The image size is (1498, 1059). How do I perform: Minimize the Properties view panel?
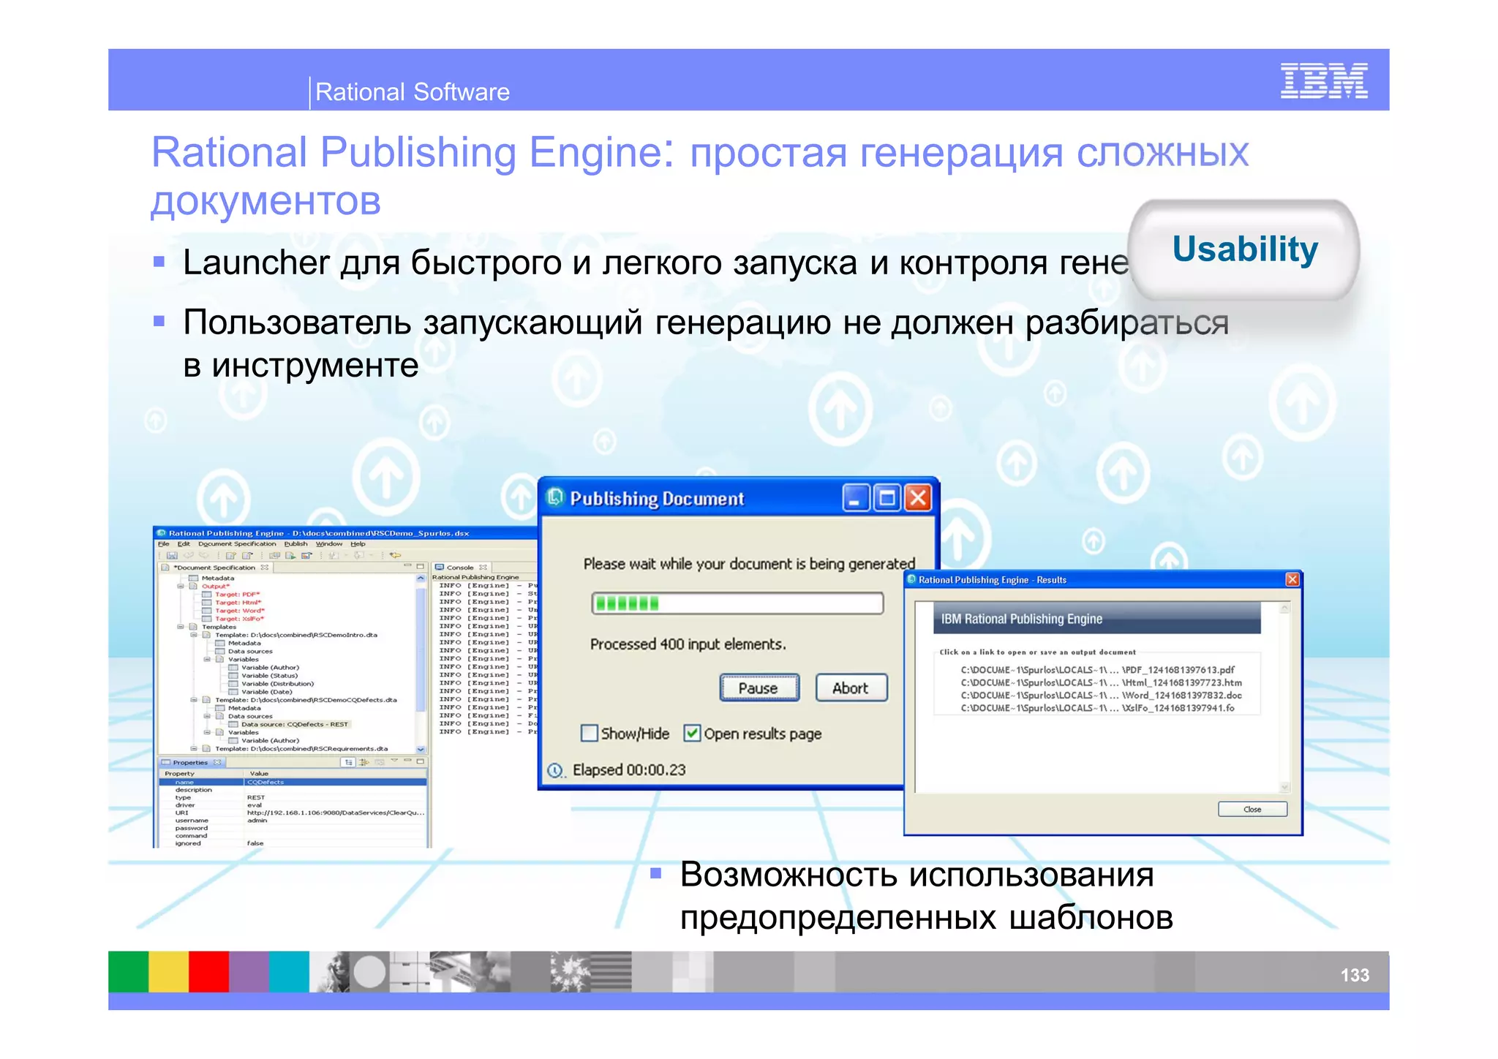[408, 761]
